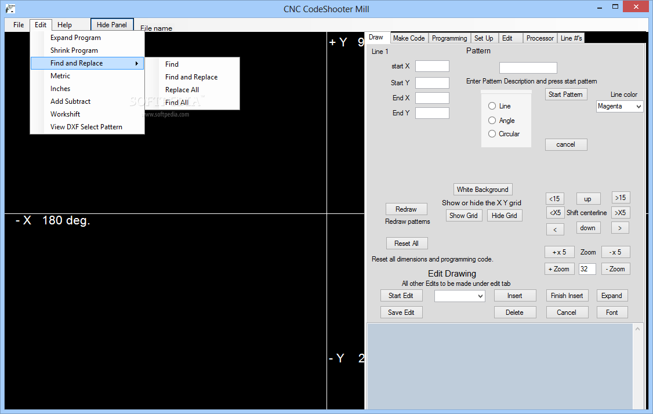Image resolution: width=653 pixels, height=414 pixels.
Task: Click the Start Edit button
Action: click(401, 296)
